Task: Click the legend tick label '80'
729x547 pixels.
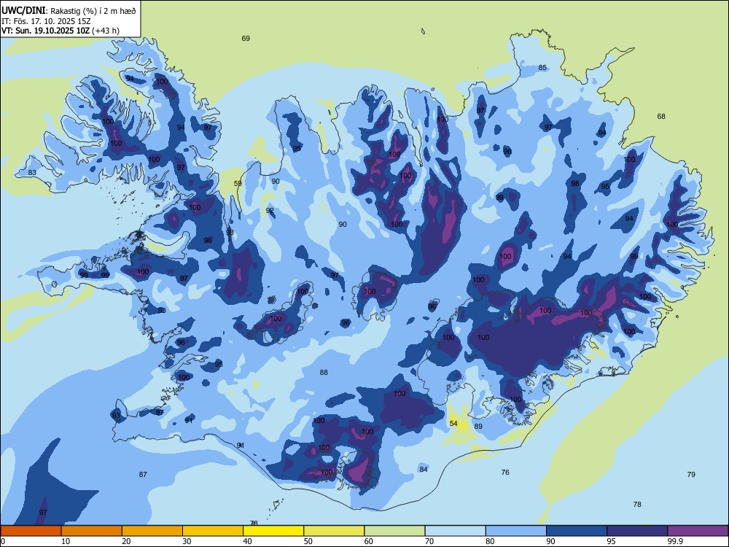Action: 490,541
